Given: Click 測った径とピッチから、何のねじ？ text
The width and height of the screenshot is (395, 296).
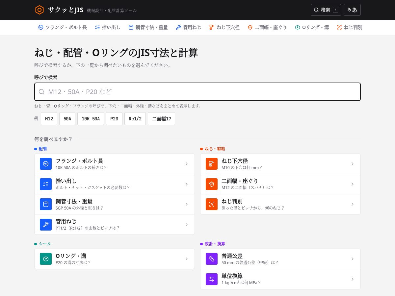Looking at the screenshot, I should click(253, 208).
